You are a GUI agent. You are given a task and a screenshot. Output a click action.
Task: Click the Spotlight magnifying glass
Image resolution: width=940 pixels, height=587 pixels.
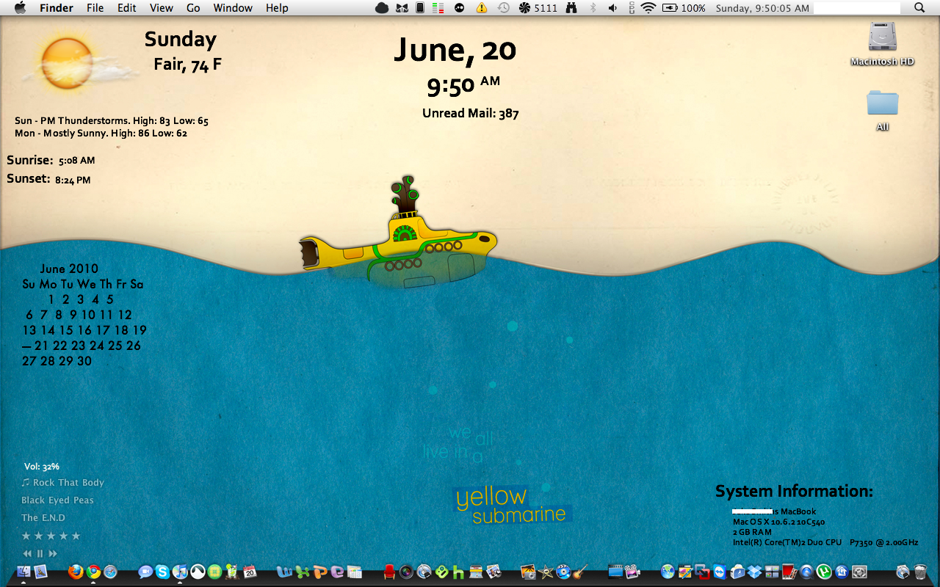tap(919, 8)
